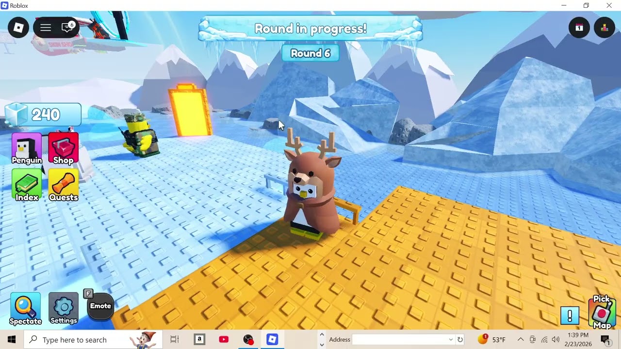Open the chat bubble with 6 notifications
This screenshot has width=621, height=349.
point(68,27)
